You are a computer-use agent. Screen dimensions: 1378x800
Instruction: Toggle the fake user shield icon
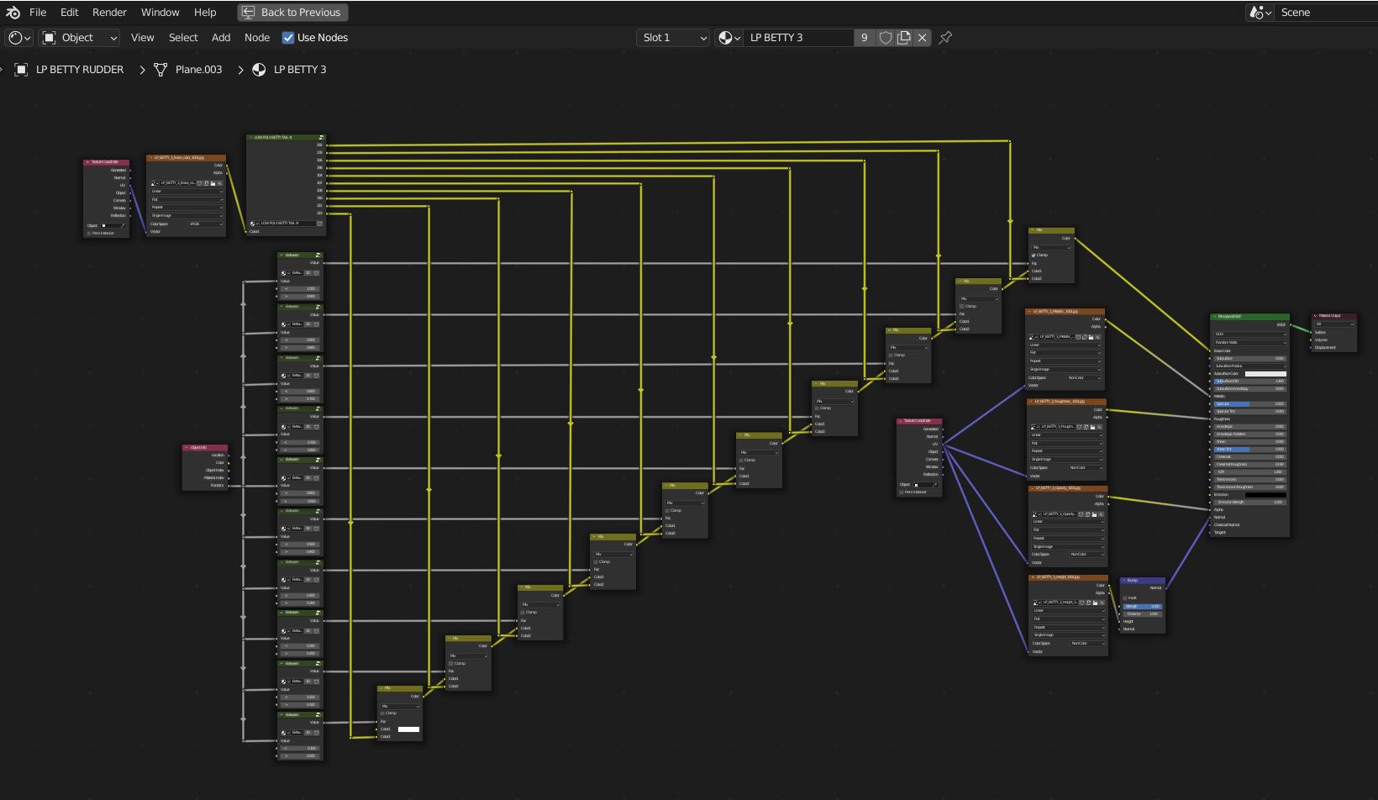coord(885,38)
